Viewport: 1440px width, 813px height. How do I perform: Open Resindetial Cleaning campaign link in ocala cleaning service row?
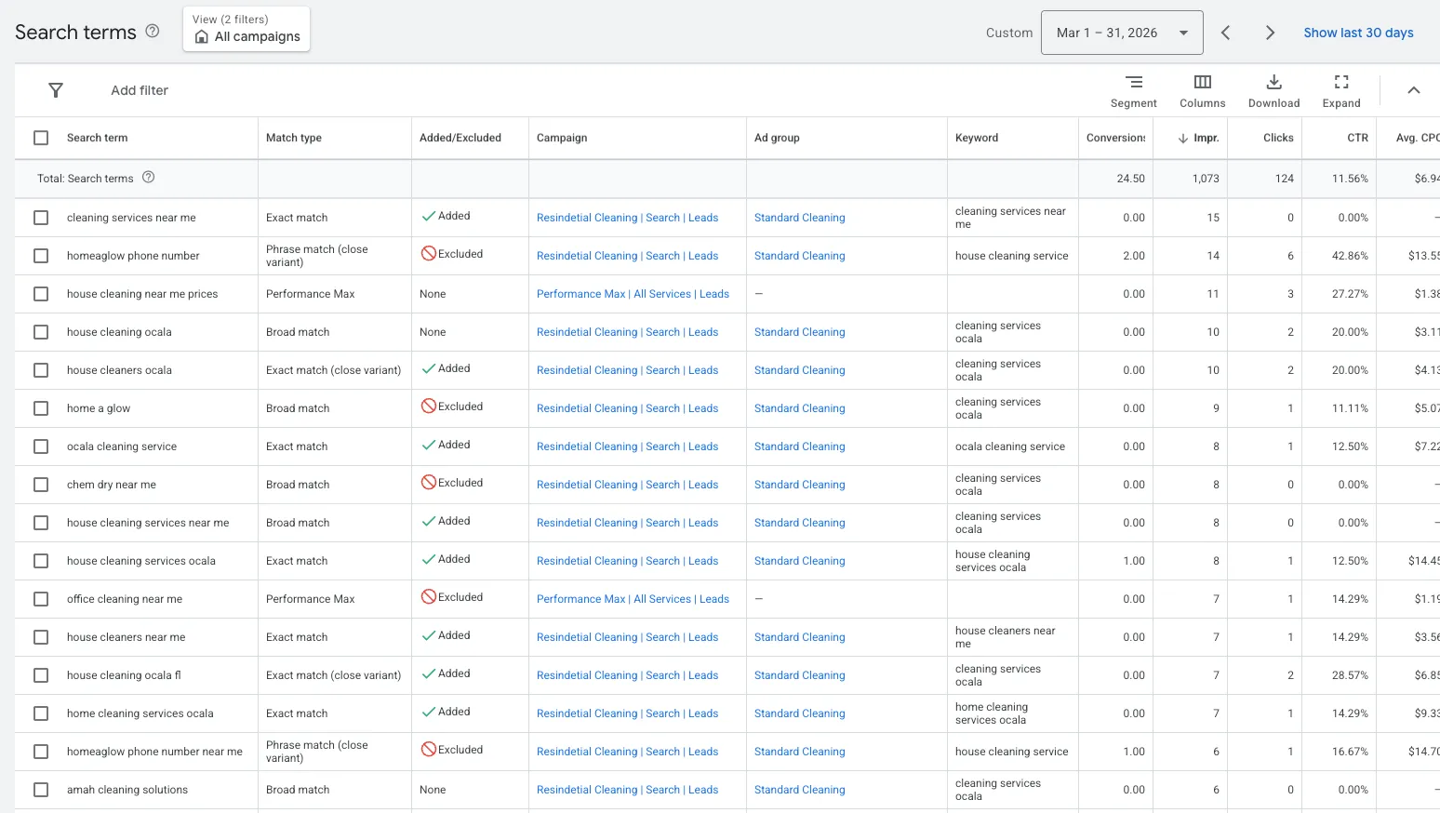coord(627,446)
